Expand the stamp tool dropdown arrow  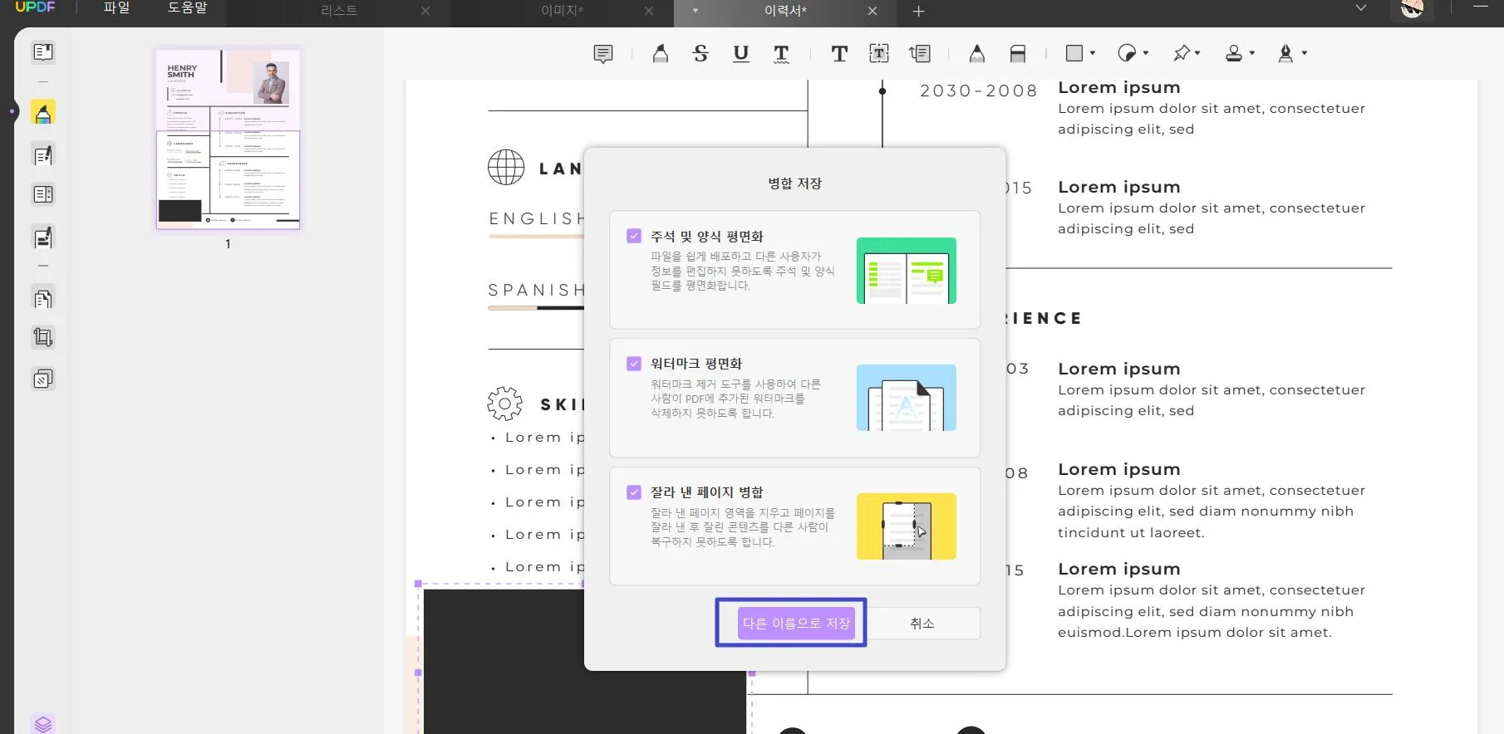1252,53
